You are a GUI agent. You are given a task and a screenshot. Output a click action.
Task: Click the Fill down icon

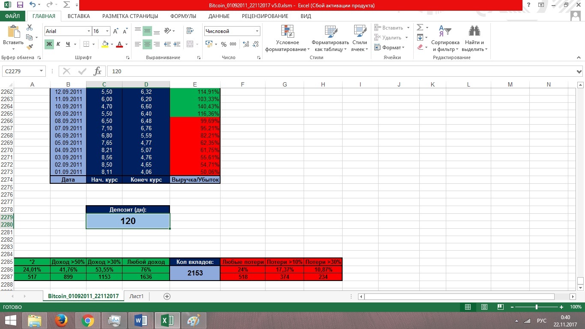(x=420, y=38)
